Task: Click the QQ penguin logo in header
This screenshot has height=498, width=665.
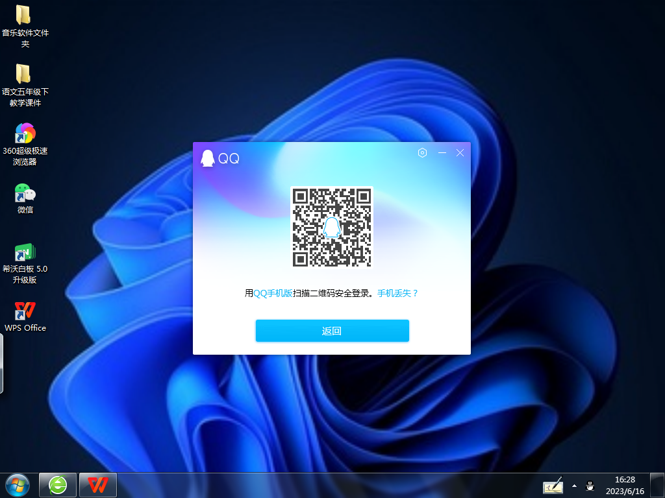Action: (207, 158)
